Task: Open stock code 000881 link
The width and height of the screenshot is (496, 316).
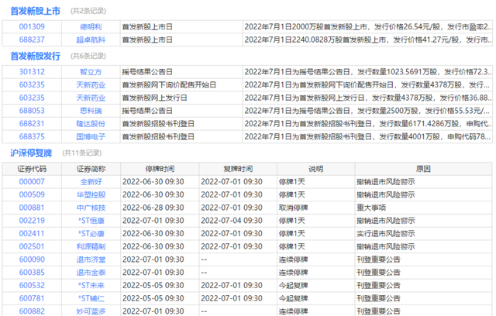Action: coord(32,208)
